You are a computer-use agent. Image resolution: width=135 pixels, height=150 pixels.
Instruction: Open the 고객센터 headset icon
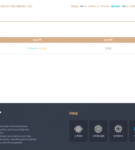coord(78,129)
